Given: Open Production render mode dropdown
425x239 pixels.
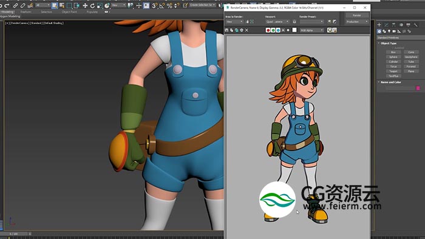Looking at the screenshot, I should click(x=357, y=22).
